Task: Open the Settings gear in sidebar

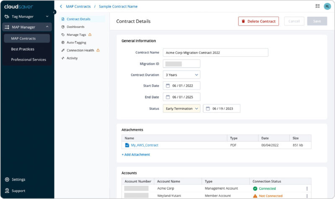Action: pyautogui.click(x=7, y=179)
